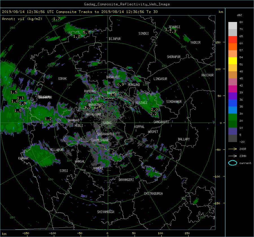Screen dimensions: 254x237
Task: Click the KARWAR city label
Action: [x=23, y=158]
